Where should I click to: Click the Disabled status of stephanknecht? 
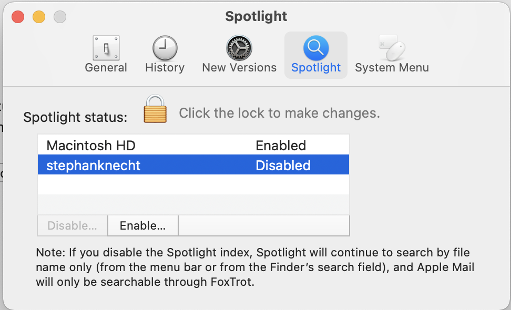tap(283, 166)
